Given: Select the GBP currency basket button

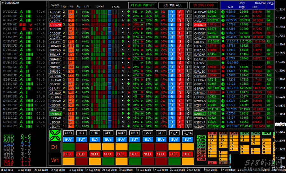Looking at the screenshot, I should coord(108,133).
